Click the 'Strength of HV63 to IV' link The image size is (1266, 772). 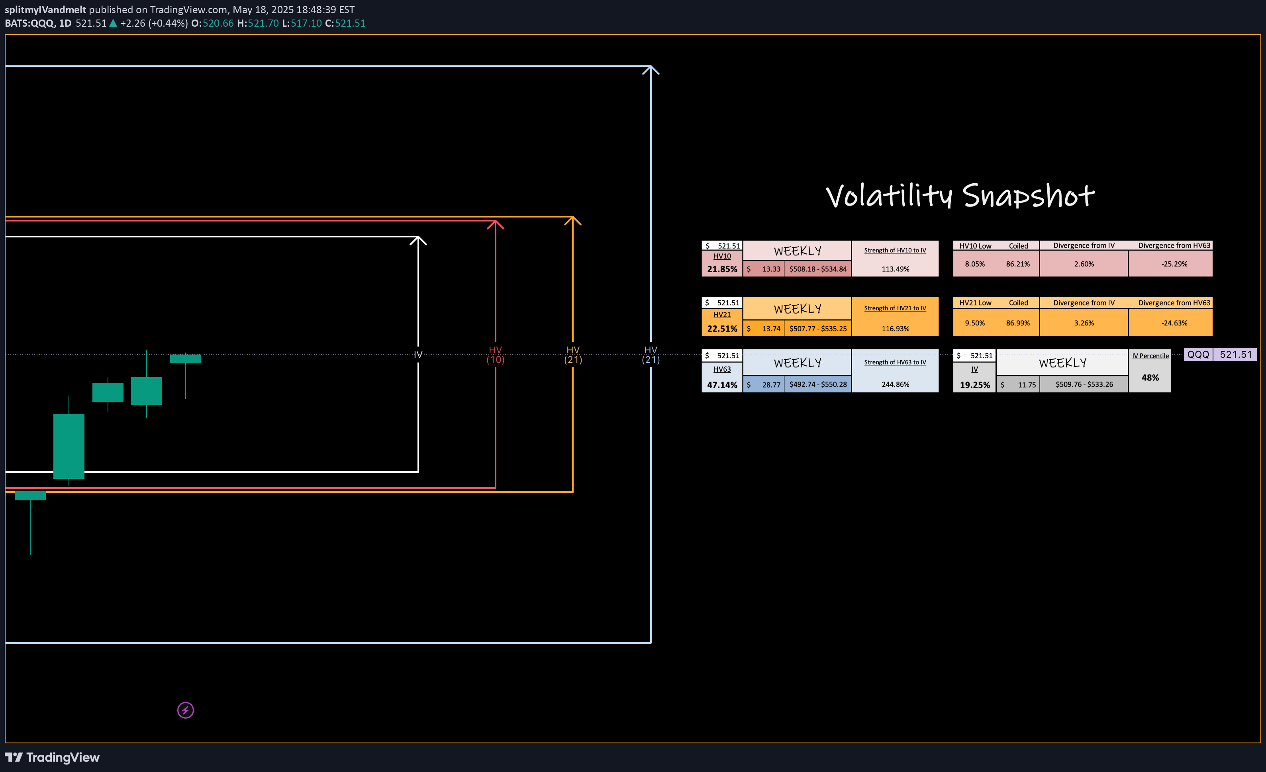point(894,362)
